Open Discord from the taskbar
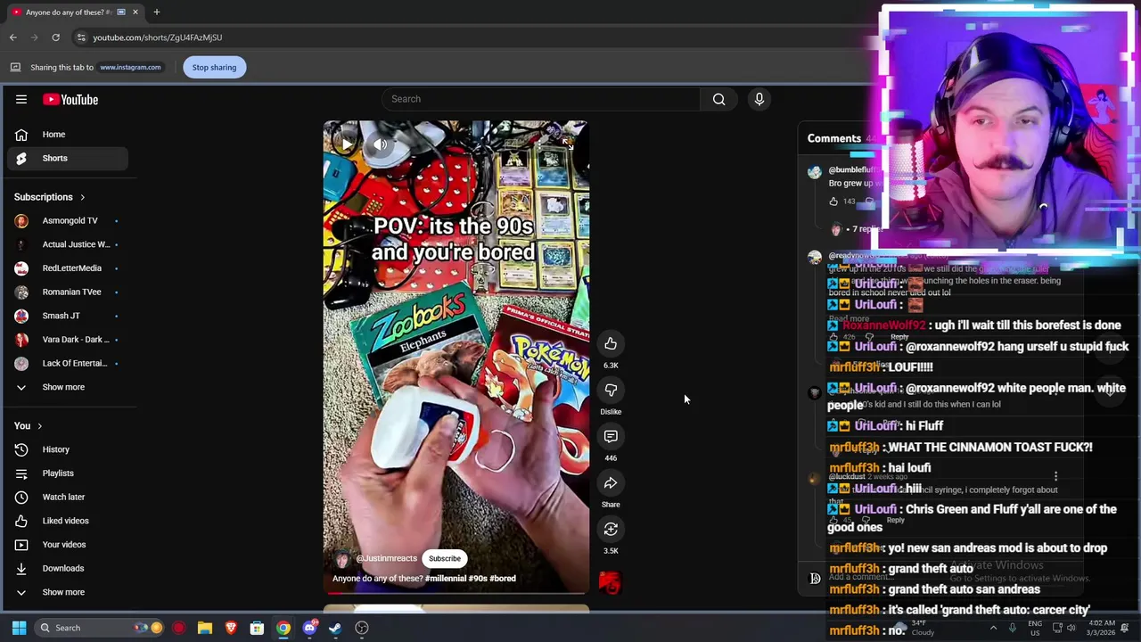This screenshot has height=642, width=1141. 309,628
